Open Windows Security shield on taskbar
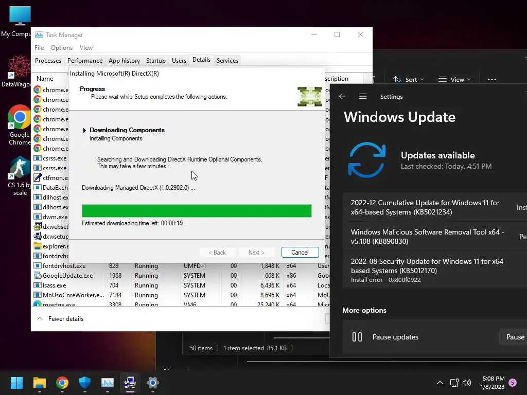 [85, 383]
